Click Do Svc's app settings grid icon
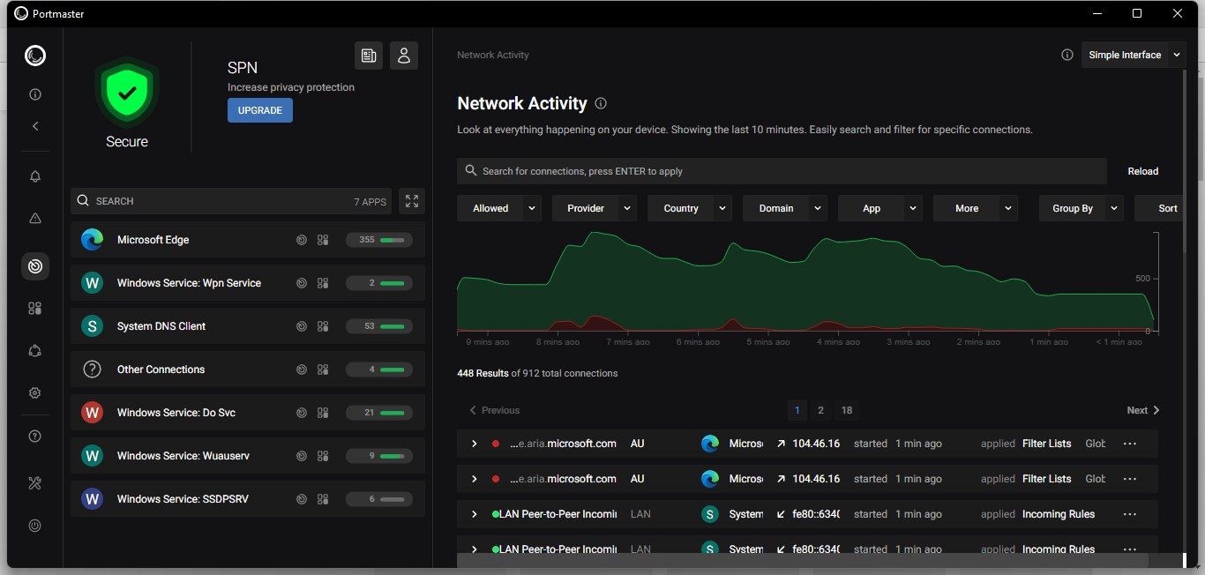The height and width of the screenshot is (575, 1205). click(x=323, y=413)
